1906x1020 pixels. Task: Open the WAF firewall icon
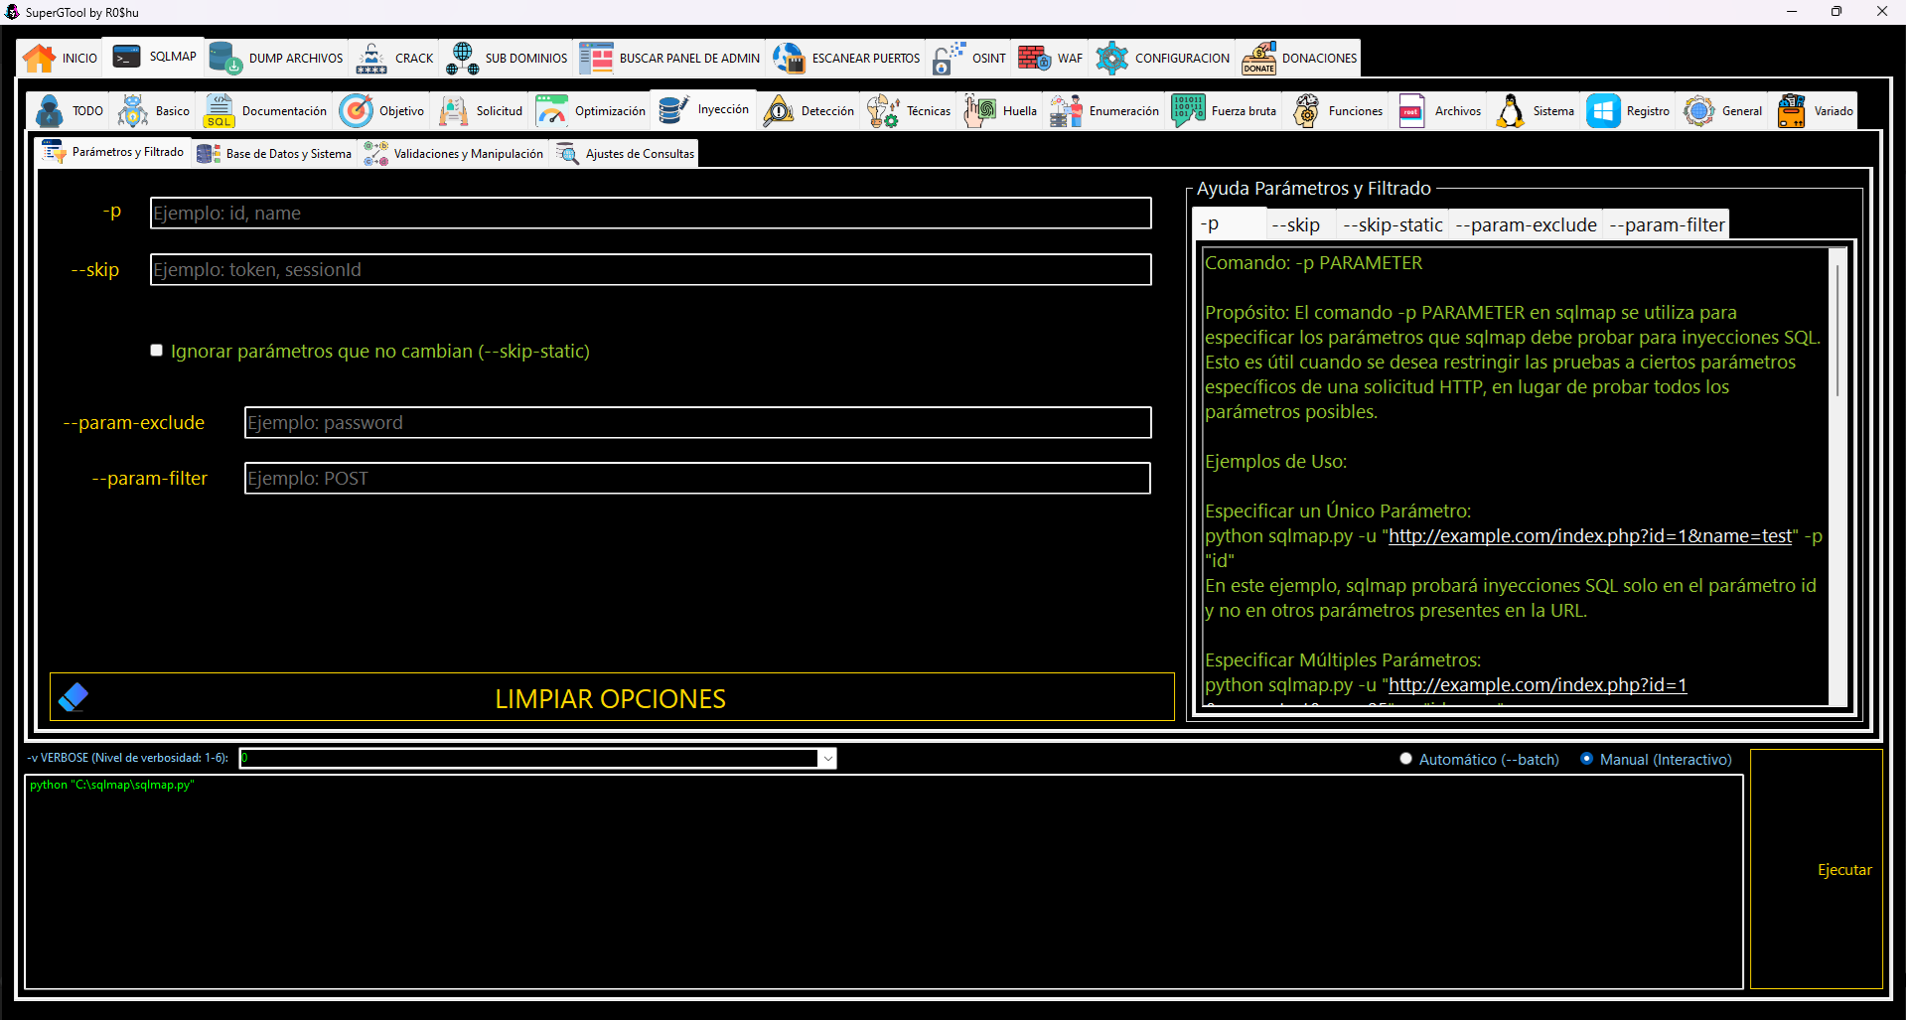click(x=1034, y=59)
